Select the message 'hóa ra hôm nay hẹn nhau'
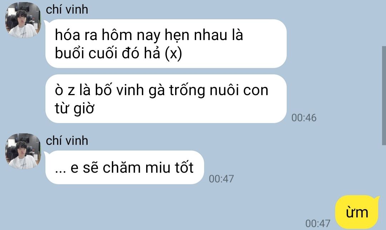The height and width of the screenshot is (230, 386). pyautogui.click(x=166, y=44)
